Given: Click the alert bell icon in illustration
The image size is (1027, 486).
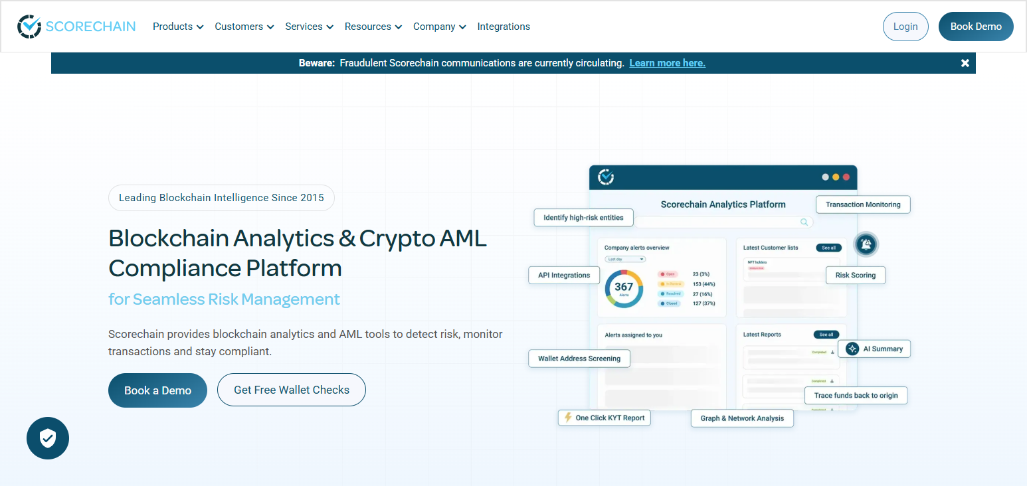Looking at the screenshot, I should tap(866, 244).
